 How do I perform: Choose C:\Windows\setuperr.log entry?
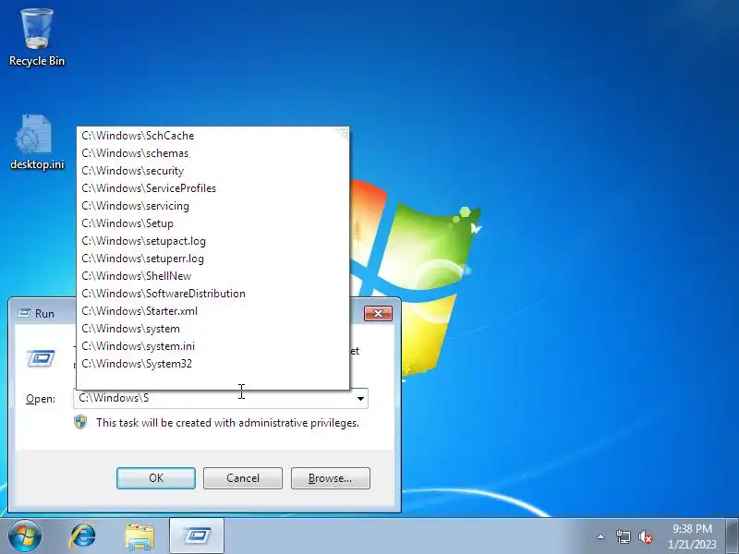pos(212,259)
